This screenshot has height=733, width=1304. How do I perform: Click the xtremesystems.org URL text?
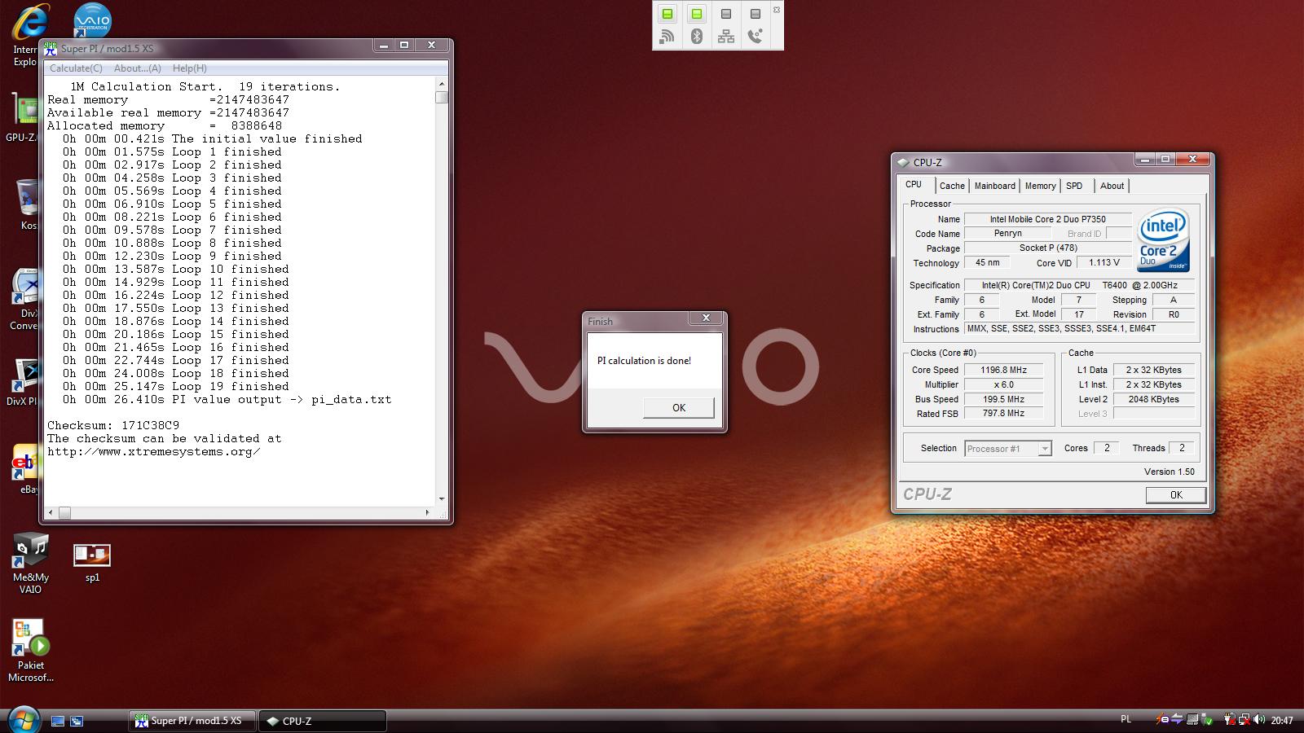[x=154, y=451]
